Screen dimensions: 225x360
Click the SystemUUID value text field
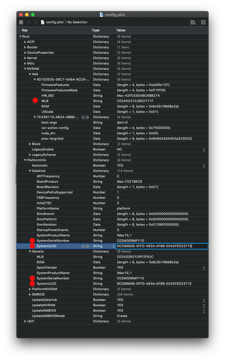click(162, 246)
